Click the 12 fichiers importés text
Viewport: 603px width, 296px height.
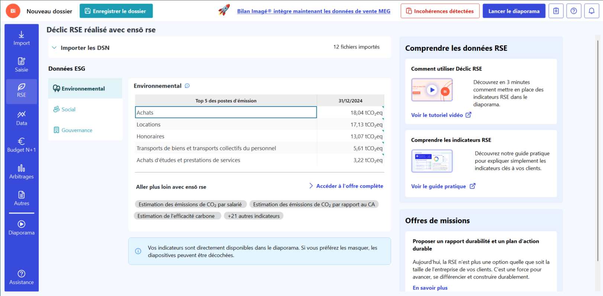[x=357, y=47]
